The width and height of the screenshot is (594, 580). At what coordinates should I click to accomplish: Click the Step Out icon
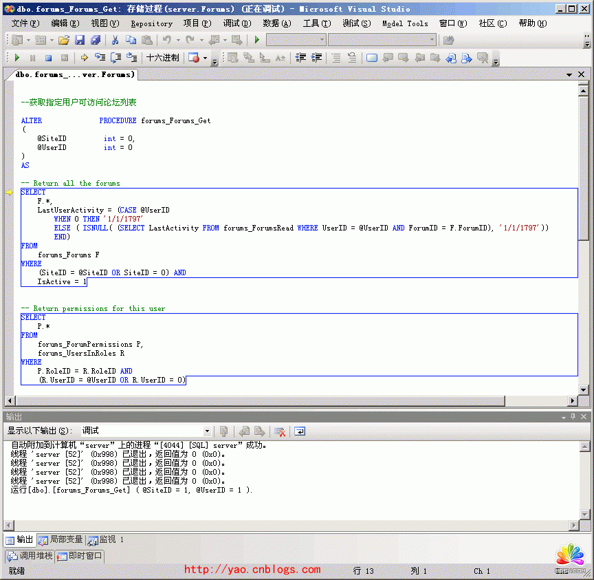(131, 58)
